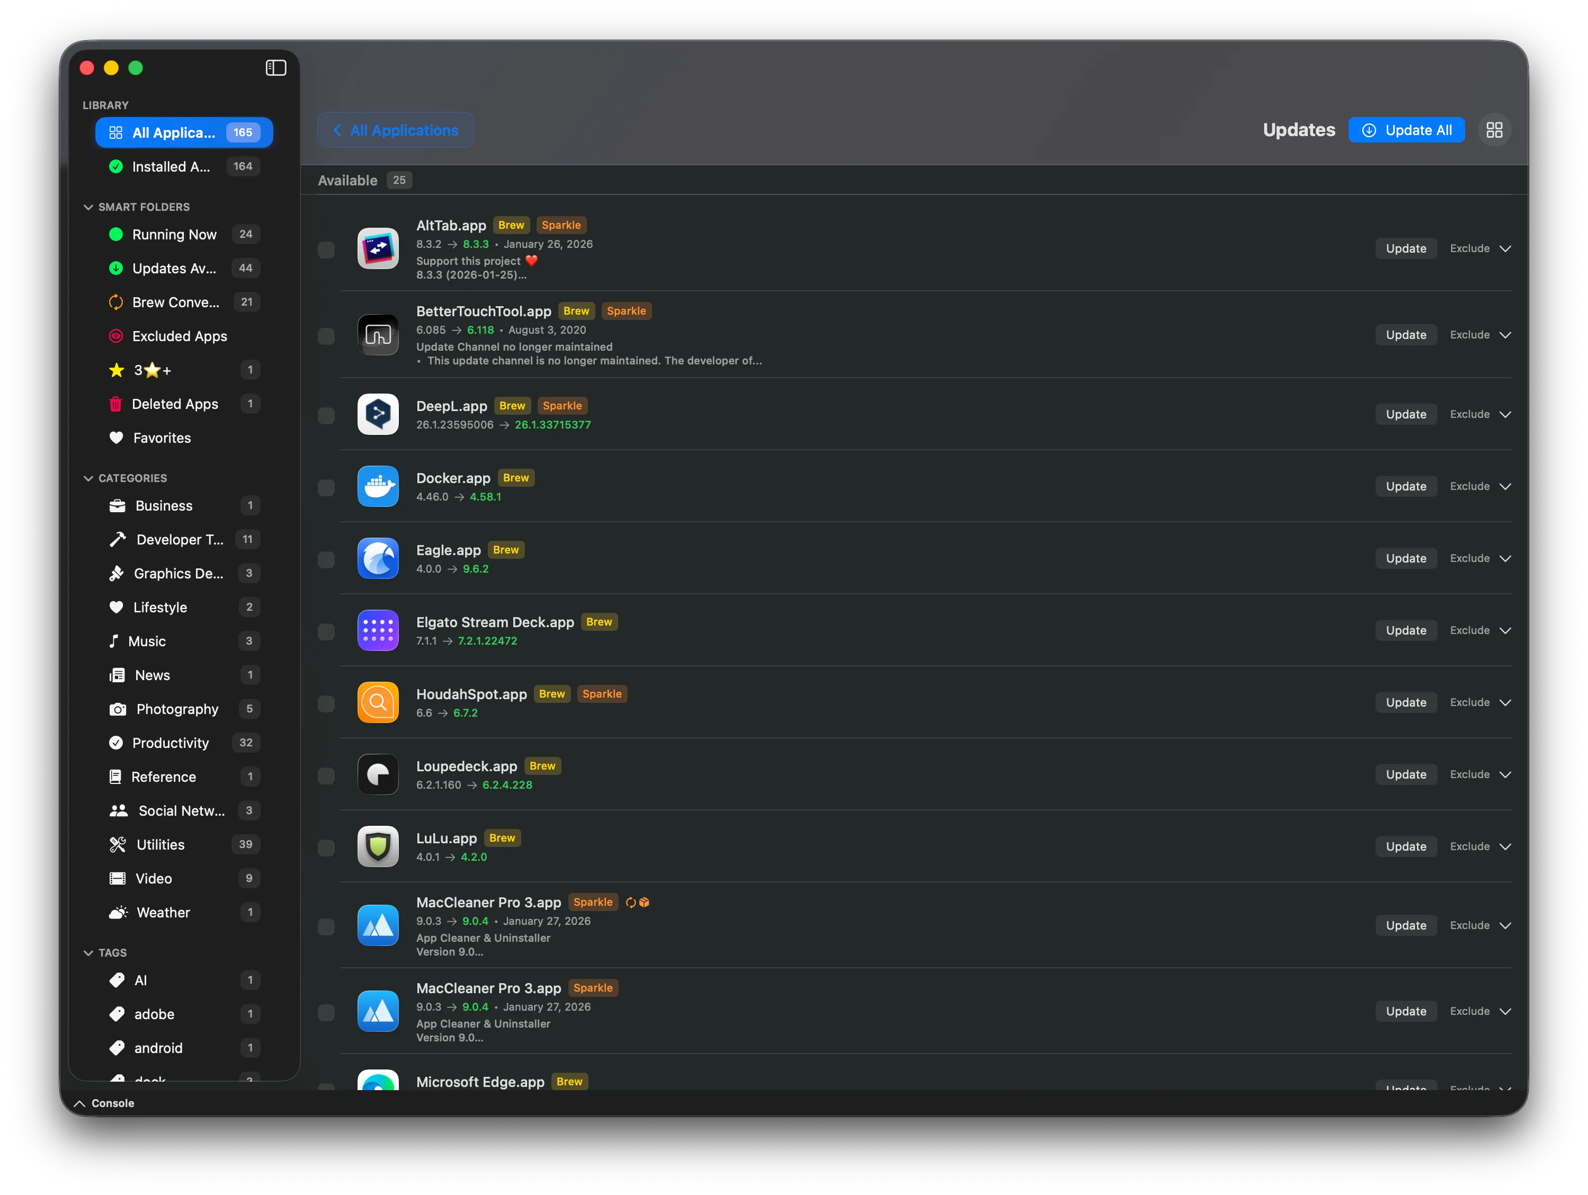Image resolution: width=1588 pixels, height=1195 pixels.
Task: Expand AltTab.app row details chevron
Action: pyautogui.click(x=1506, y=249)
